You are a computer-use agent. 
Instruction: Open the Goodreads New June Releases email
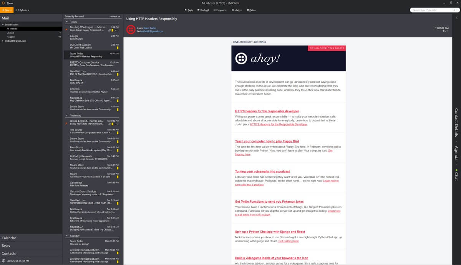[92, 184]
